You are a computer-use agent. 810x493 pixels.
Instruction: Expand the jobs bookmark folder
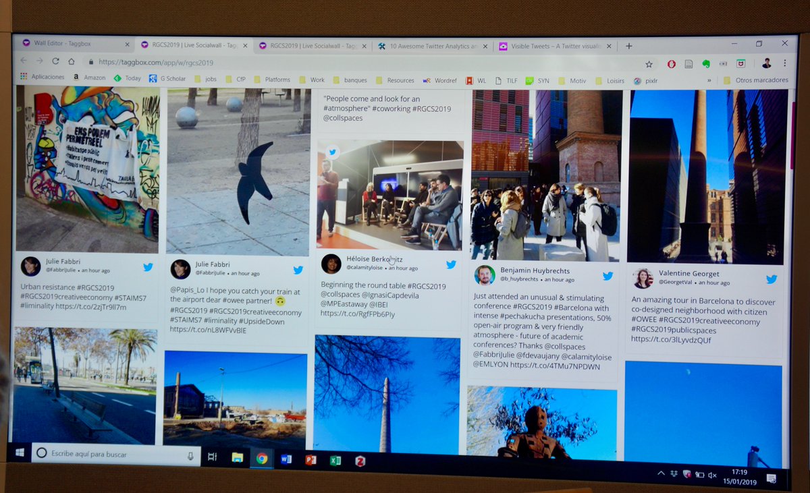[205, 79]
